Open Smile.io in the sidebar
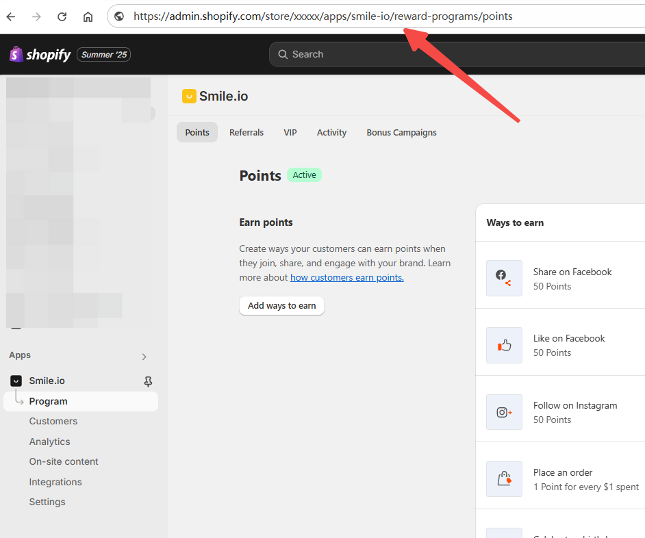Image resolution: width=645 pixels, height=538 pixels. [47, 381]
